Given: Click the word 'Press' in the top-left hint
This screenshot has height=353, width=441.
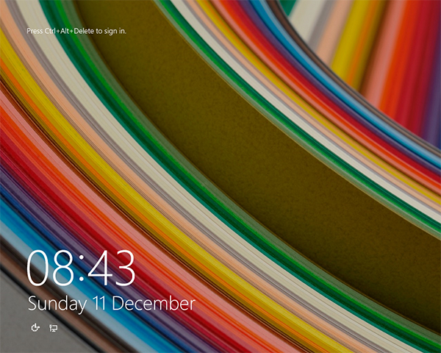Looking at the screenshot, I should (35, 32).
